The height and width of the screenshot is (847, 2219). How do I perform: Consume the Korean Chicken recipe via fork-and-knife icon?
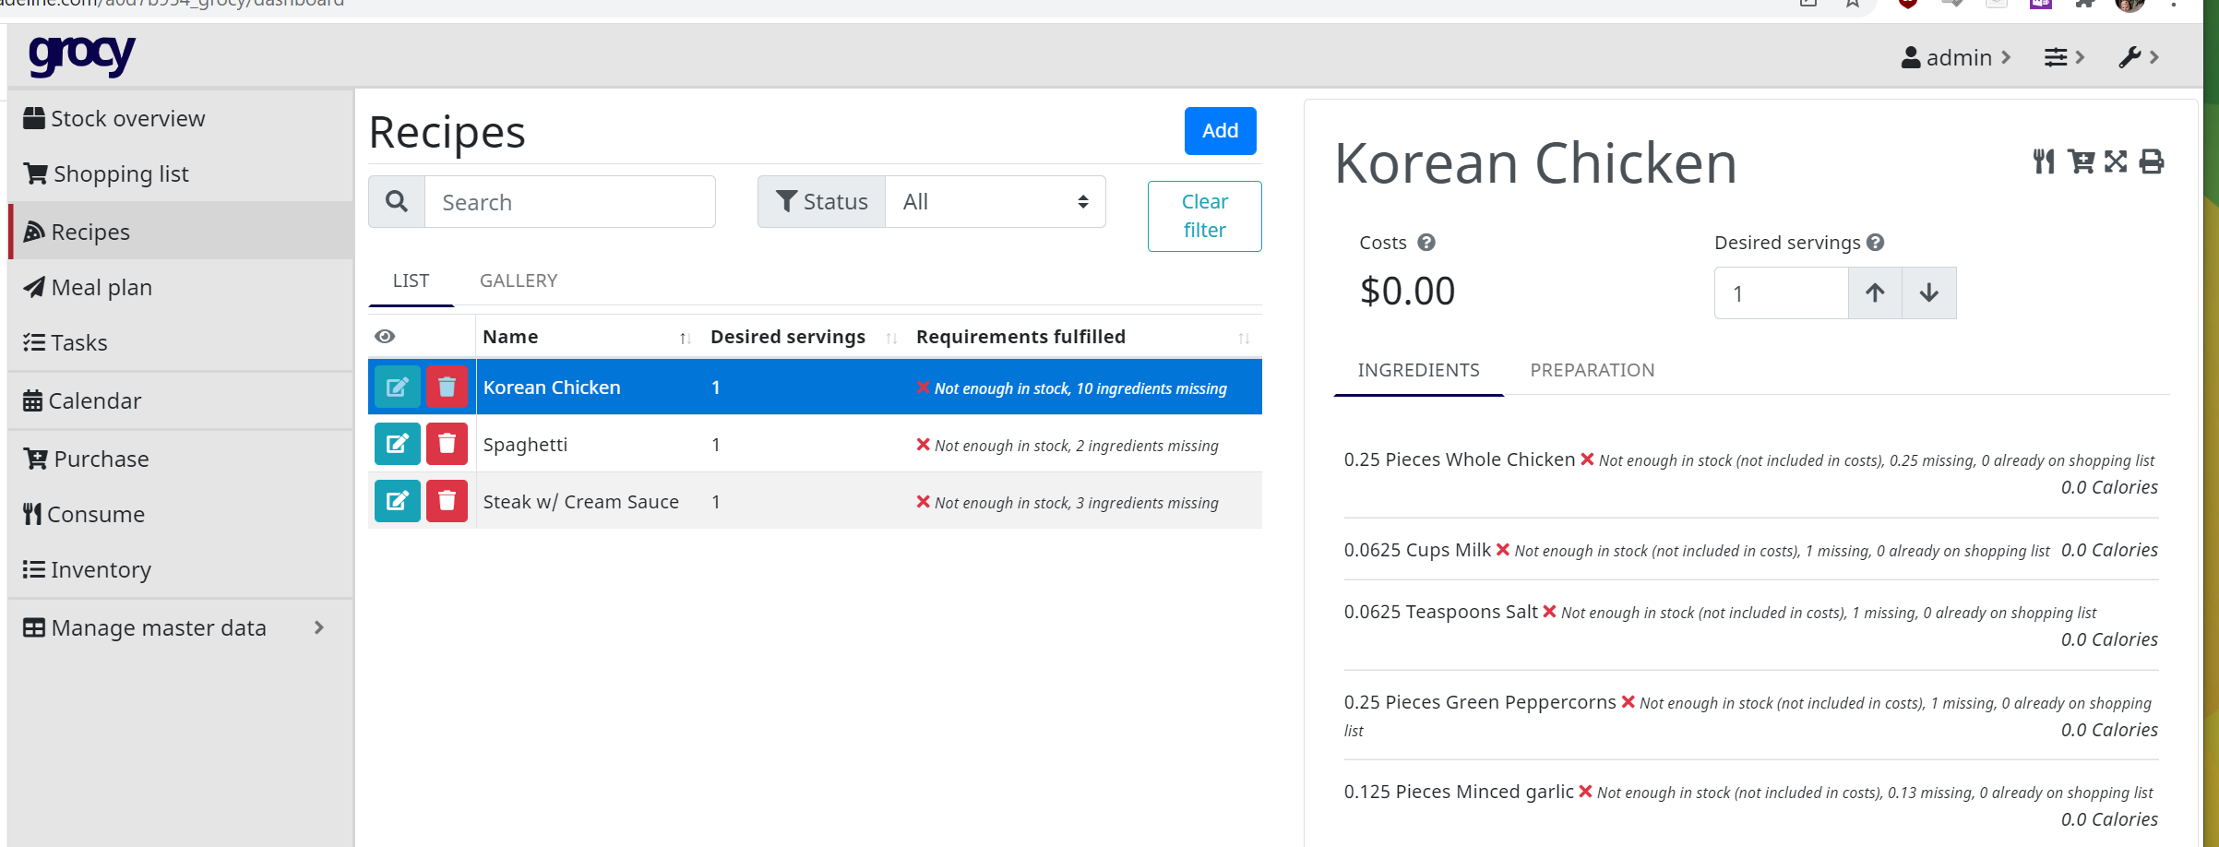point(2044,161)
